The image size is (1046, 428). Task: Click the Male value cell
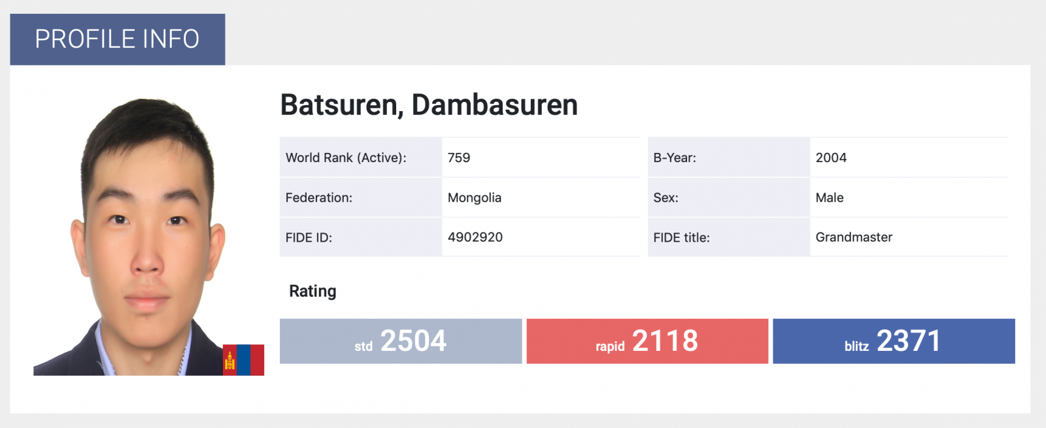[830, 197]
